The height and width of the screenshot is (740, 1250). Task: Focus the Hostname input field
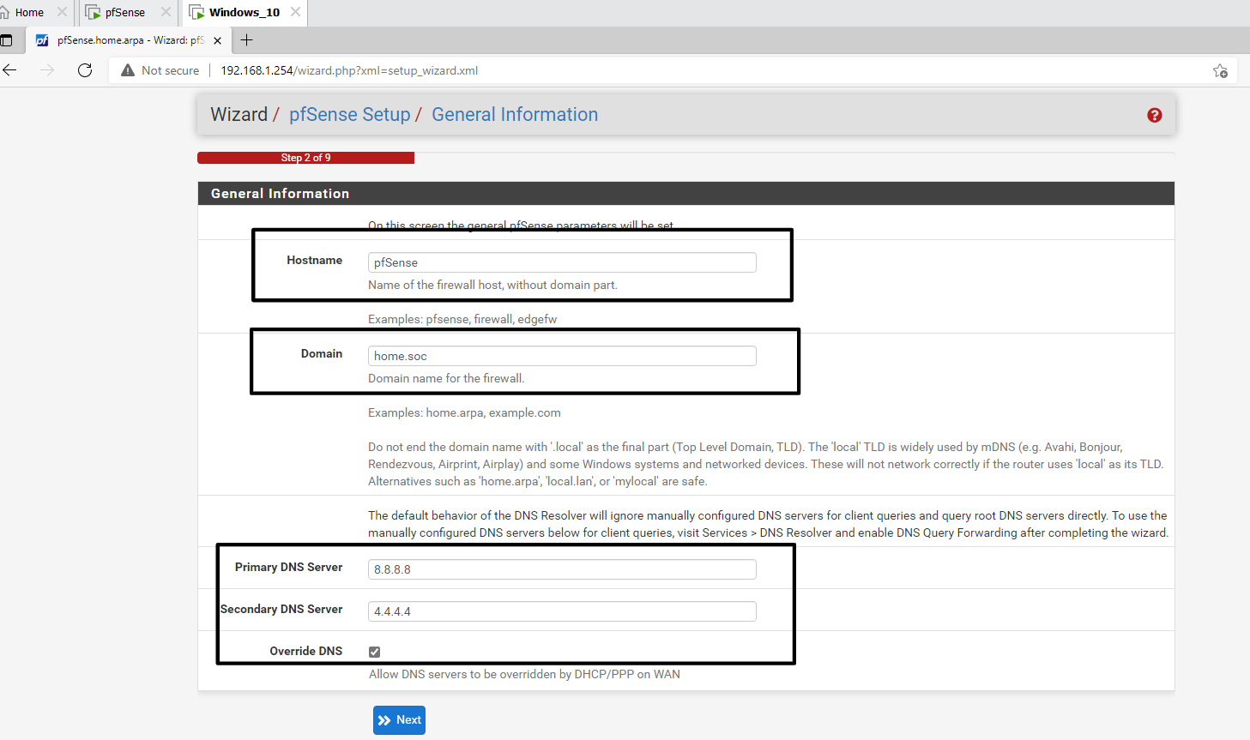coord(562,262)
